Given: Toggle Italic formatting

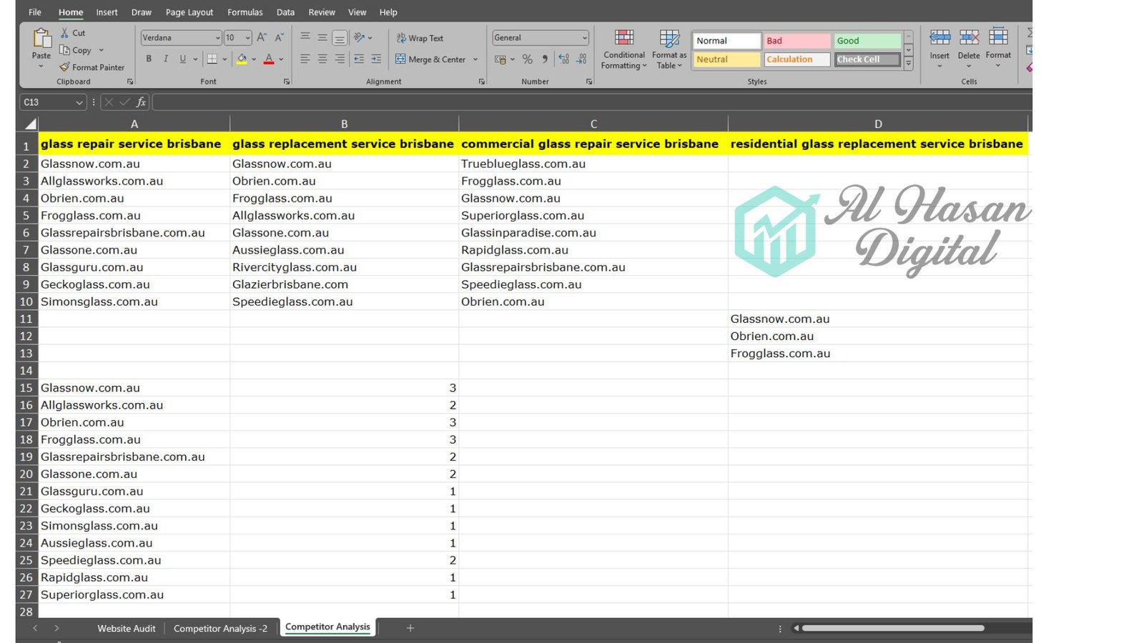Looking at the screenshot, I should [x=166, y=59].
